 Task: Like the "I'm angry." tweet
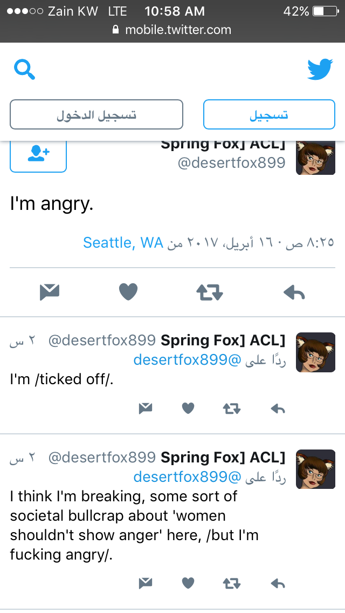(128, 291)
